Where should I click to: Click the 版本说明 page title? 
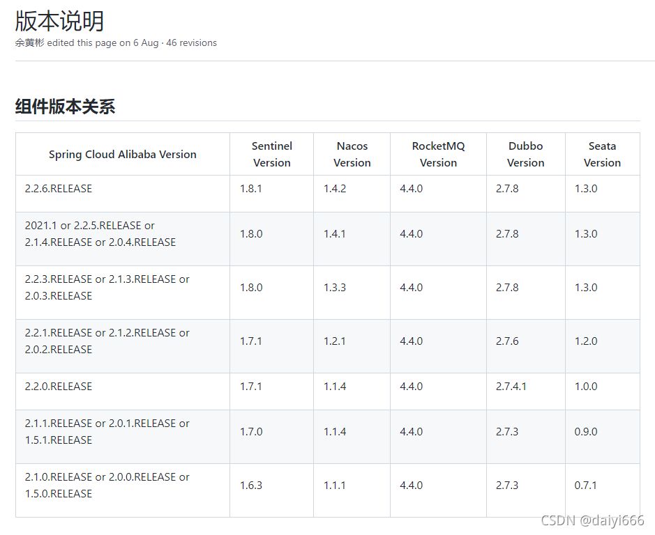click(59, 21)
